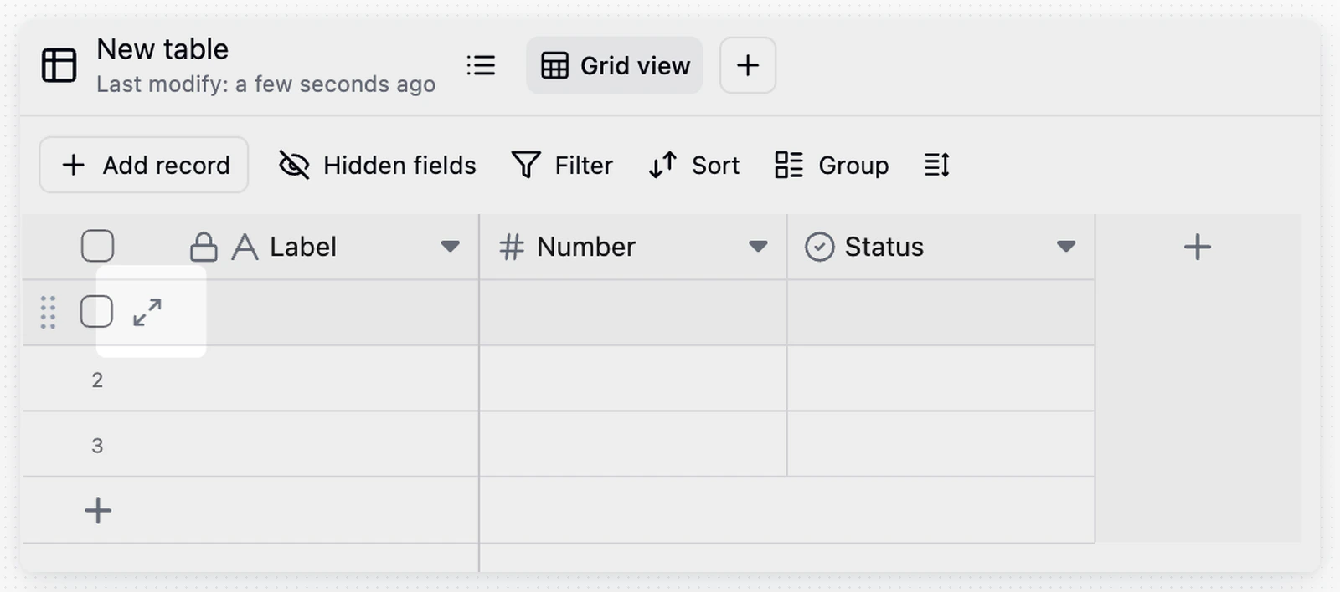Toggle the select-all checkbox in header
Image resolution: width=1340 pixels, height=592 pixels.
[98, 247]
